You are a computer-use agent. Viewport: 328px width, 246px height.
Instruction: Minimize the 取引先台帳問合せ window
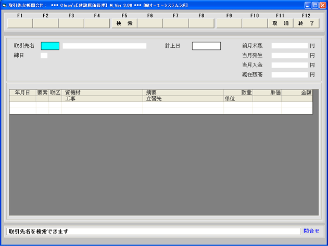[306, 5]
